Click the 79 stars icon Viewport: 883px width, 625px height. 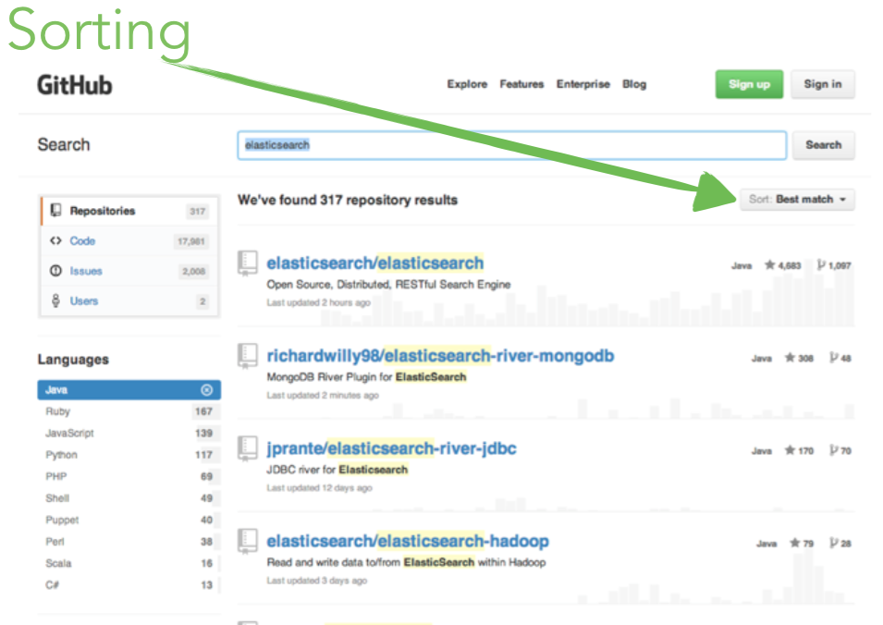[794, 543]
